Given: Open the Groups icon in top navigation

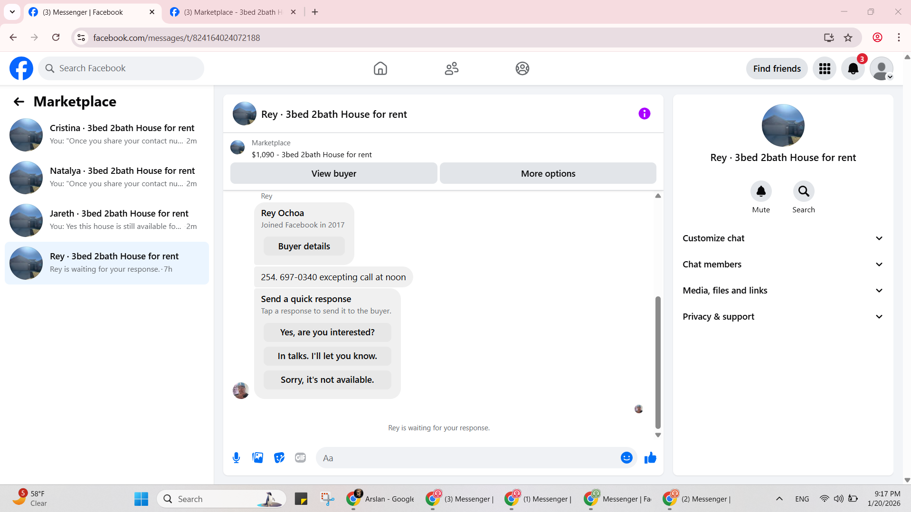Looking at the screenshot, I should (x=522, y=68).
